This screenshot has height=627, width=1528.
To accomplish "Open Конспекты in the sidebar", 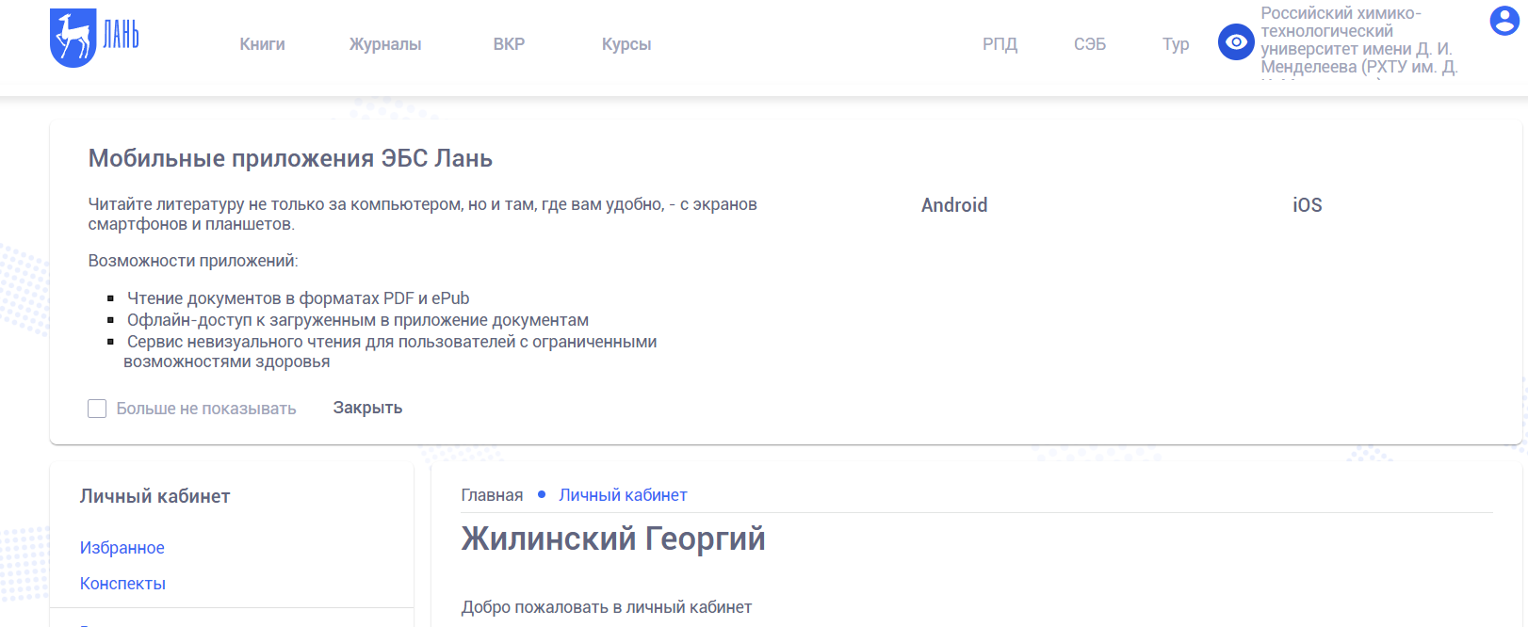I will (x=122, y=584).
